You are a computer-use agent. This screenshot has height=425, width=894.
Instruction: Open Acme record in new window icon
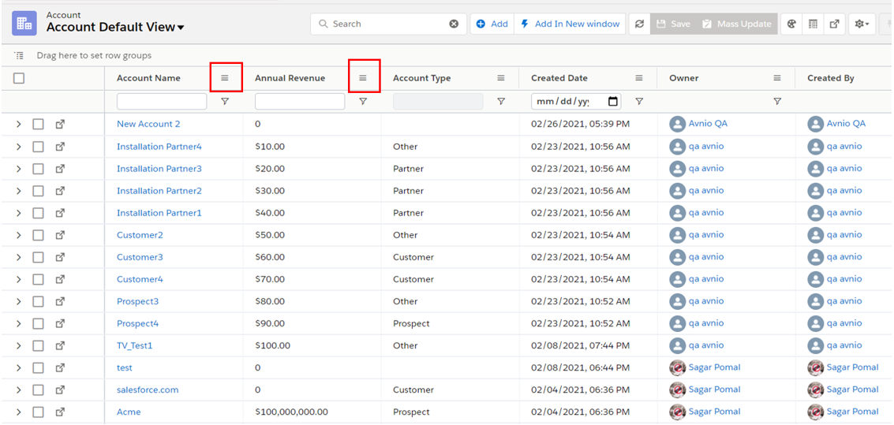tap(60, 412)
